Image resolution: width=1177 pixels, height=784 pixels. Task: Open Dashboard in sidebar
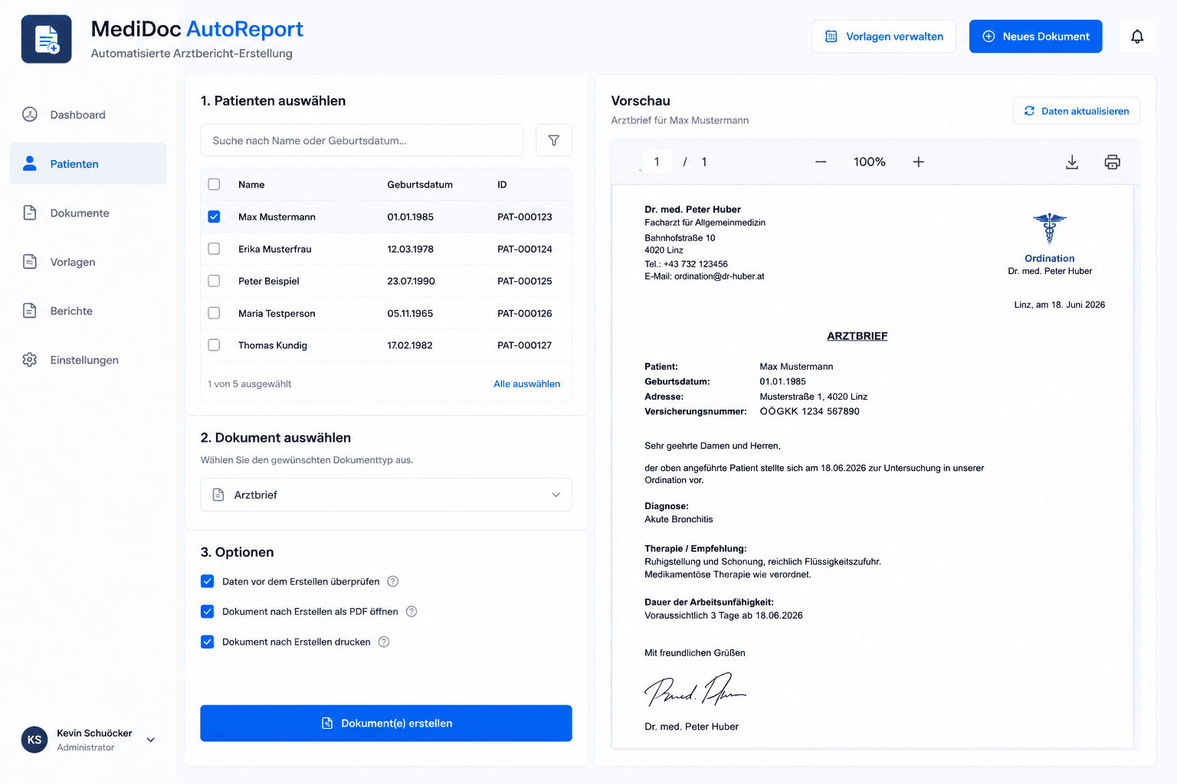pyautogui.click(x=88, y=114)
